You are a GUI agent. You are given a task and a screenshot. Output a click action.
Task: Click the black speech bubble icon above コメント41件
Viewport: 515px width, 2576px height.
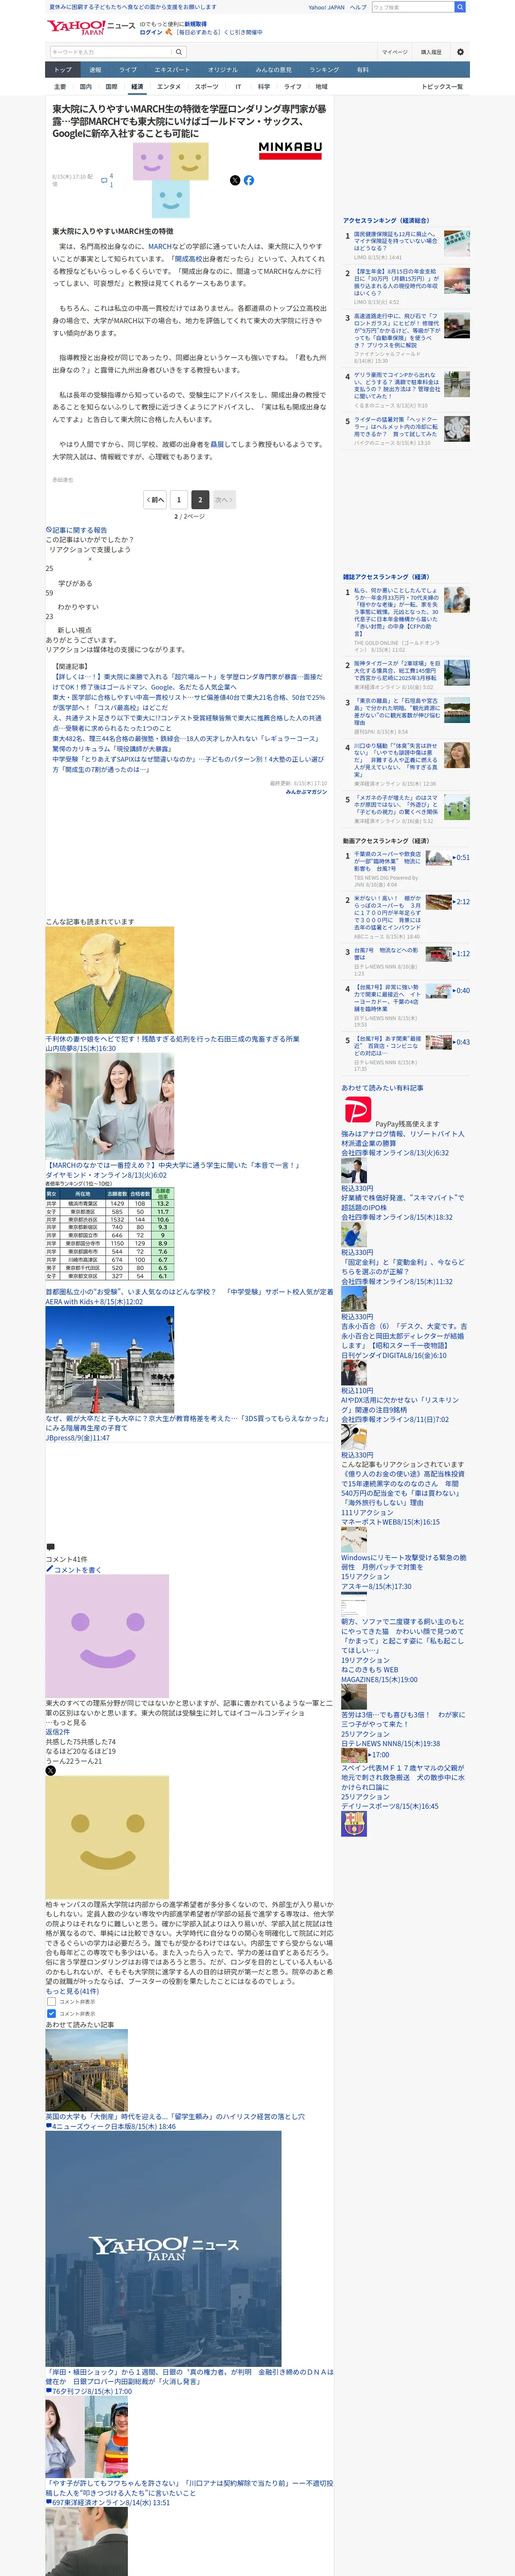[x=50, y=1547]
